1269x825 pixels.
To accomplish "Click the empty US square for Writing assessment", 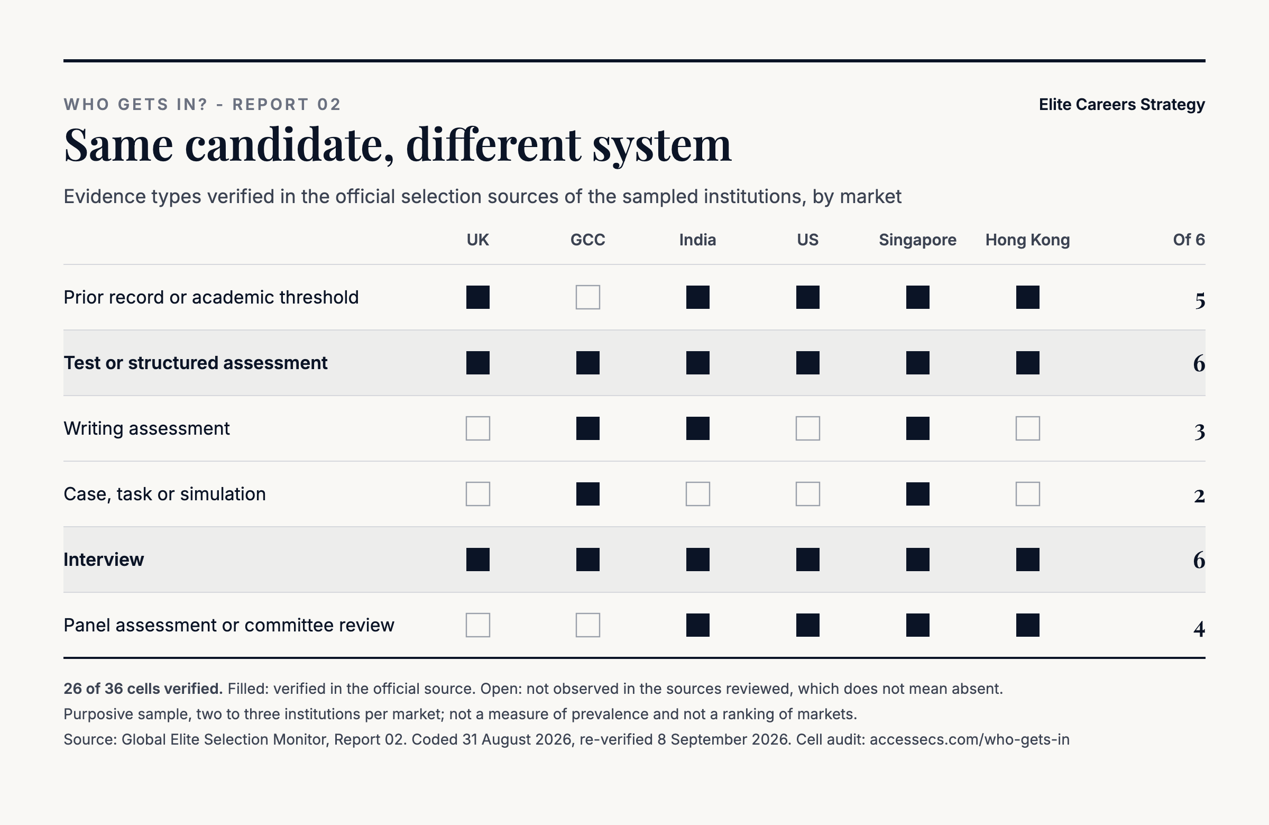I will (808, 428).
